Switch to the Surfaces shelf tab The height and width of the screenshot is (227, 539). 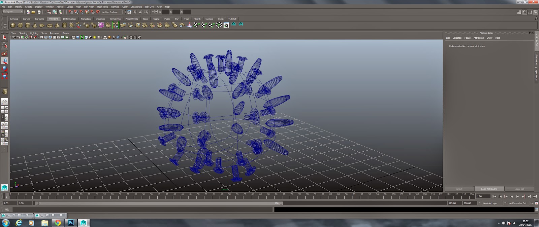(x=40, y=19)
